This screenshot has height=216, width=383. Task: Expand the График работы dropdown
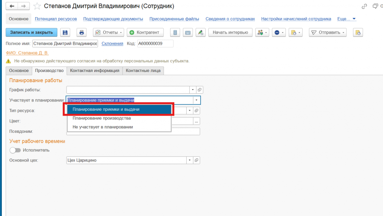click(x=193, y=90)
